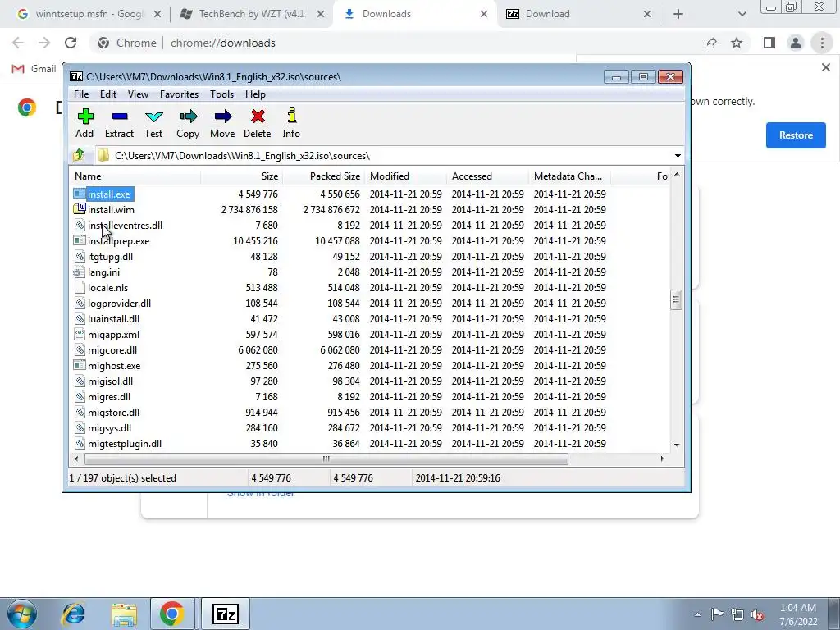Select the migcore.dll row
This screenshot has height=630, width=840.
(370, 349)
